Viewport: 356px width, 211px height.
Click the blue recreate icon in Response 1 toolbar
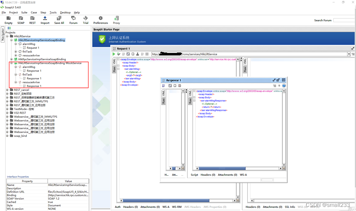click(163, 85)
